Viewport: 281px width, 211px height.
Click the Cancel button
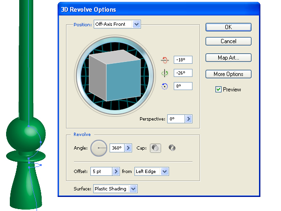[x=229, y=41]
